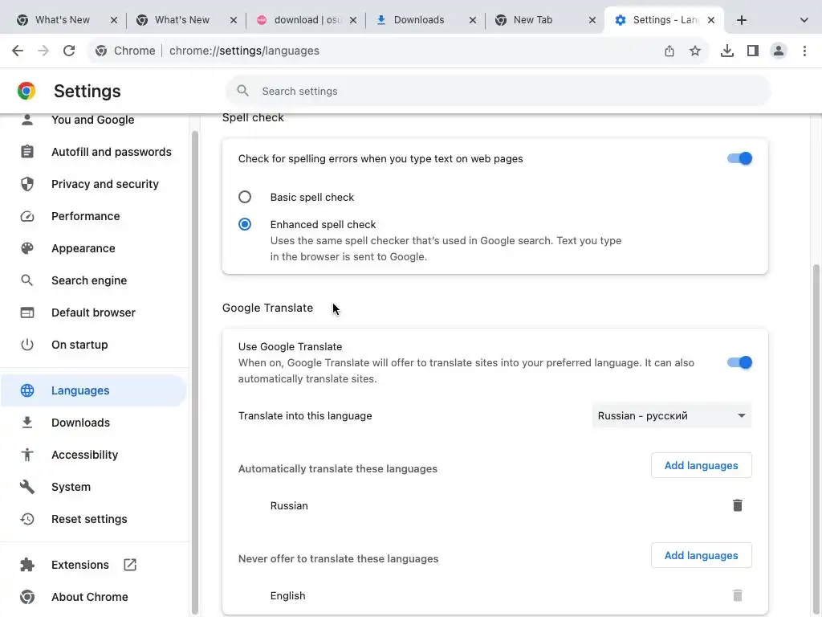Disable the spell check toggle
This screenshot has height=617, width=822.
pos(739,158)
